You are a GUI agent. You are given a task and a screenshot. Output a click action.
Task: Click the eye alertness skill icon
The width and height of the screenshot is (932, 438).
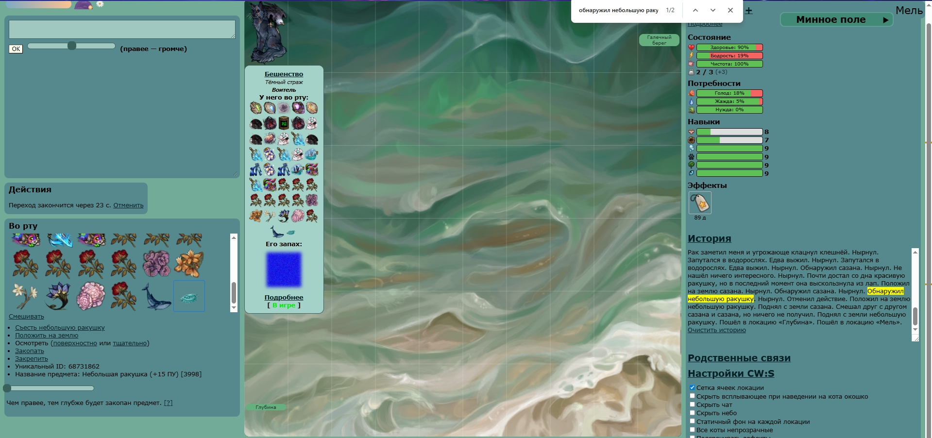(x=691, y=173)
